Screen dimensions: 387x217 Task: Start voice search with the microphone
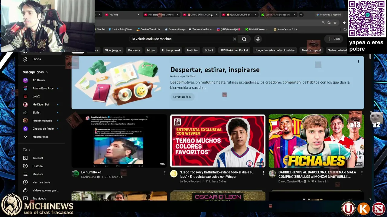pos(258,39)
